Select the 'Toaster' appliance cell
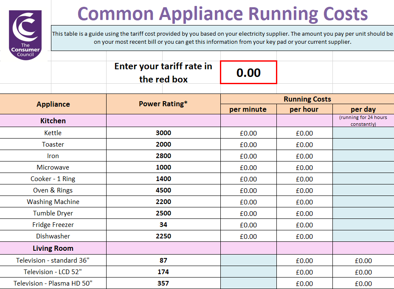394x289 pixels. 53,144
